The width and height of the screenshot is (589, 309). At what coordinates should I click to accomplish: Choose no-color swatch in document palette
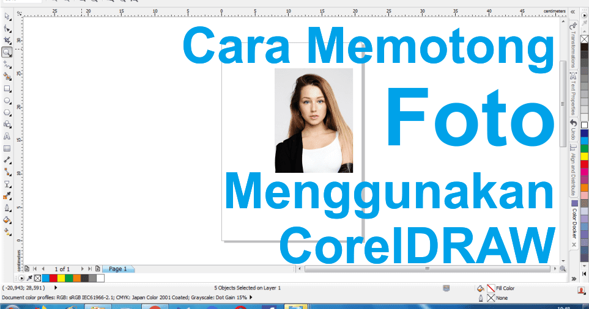pos(37,278)
